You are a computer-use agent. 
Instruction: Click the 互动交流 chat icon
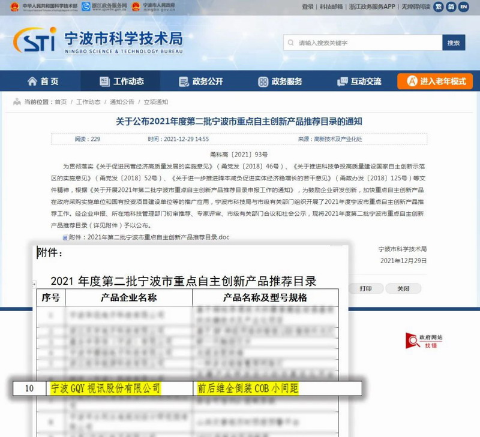pos(342,82)
